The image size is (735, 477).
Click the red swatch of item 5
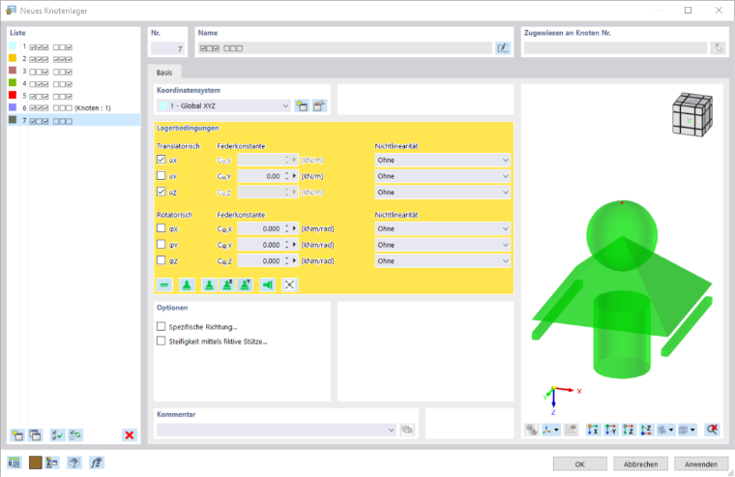click(x=13, y=95)
